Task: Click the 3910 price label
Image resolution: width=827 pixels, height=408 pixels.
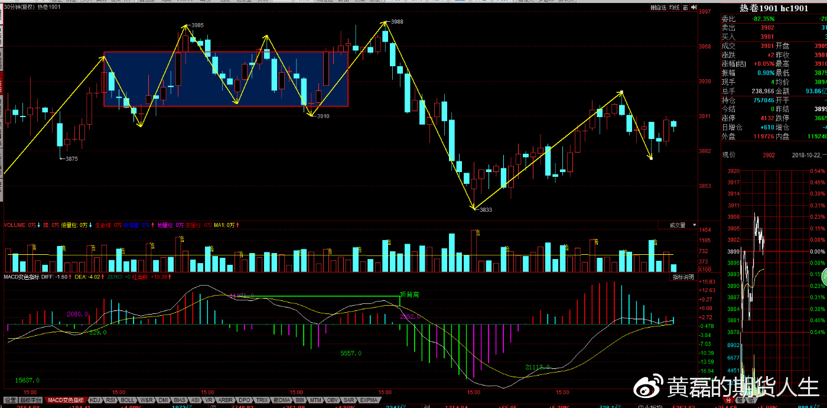Action: point(323,116)
